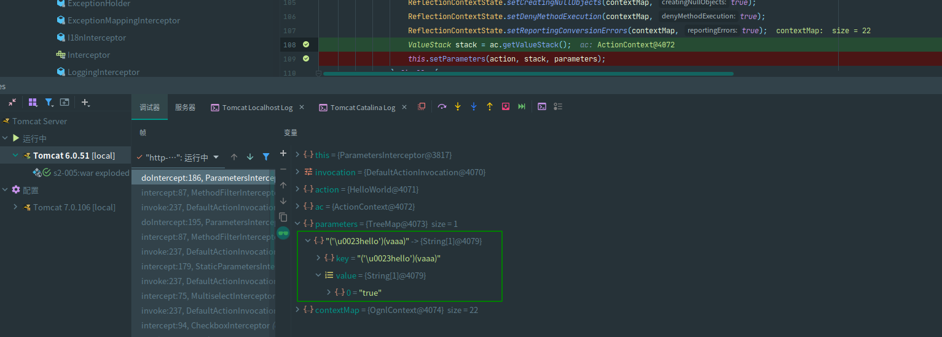
Task: Collapse the parameters TreeMap node
Action: coord(298,224)
